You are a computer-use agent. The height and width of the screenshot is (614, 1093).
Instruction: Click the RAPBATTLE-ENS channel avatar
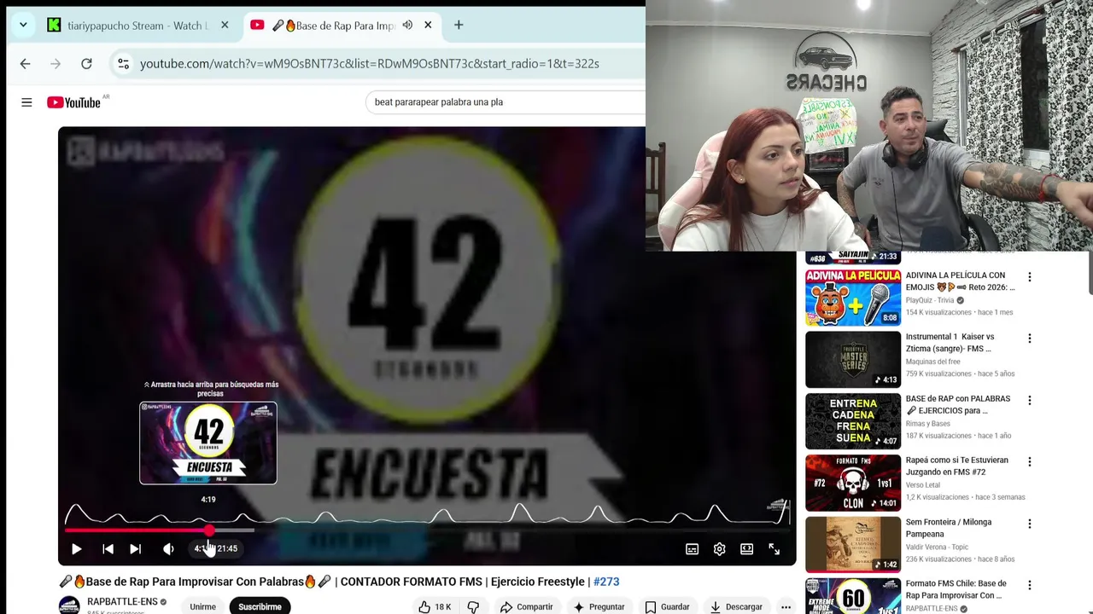click(69, 605)
